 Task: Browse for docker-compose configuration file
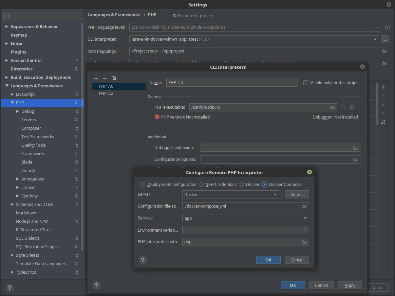tap(304, 207)
